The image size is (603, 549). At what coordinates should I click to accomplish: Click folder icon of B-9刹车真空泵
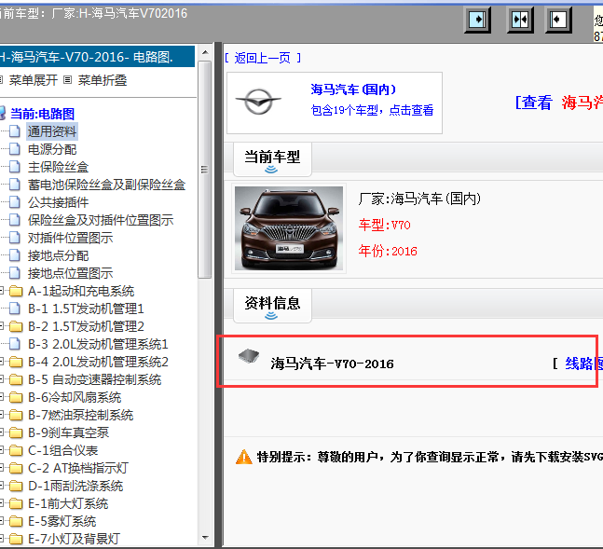(x=16, y=432)
